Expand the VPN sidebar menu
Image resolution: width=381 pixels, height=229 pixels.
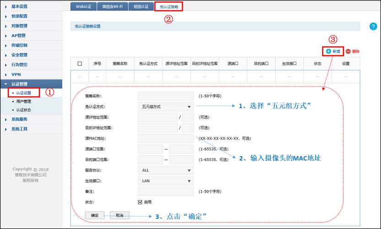click(16, 74)
